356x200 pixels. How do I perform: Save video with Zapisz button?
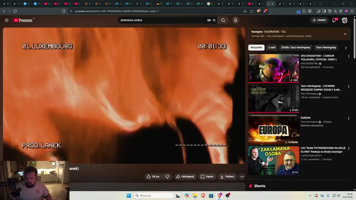click(207, 177)
